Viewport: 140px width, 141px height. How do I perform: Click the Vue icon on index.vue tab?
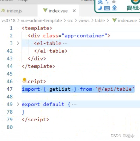[x=45, y=11]
